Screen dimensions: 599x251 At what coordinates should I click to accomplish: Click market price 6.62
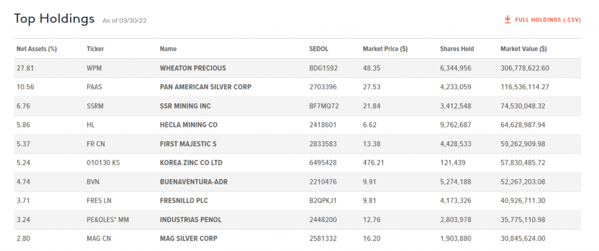point(370,125)
